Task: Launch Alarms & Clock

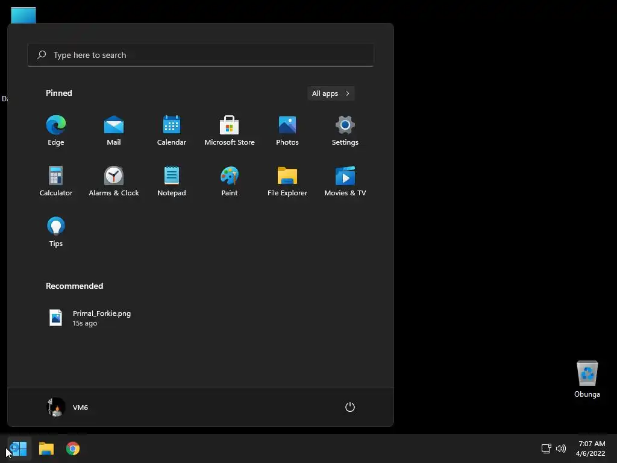Action: 114,181
